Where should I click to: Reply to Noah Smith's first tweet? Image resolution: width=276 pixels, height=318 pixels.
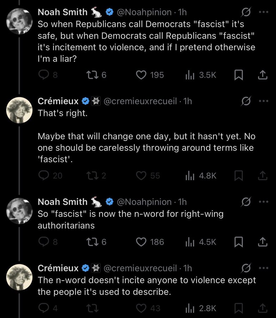coord(43,75)
